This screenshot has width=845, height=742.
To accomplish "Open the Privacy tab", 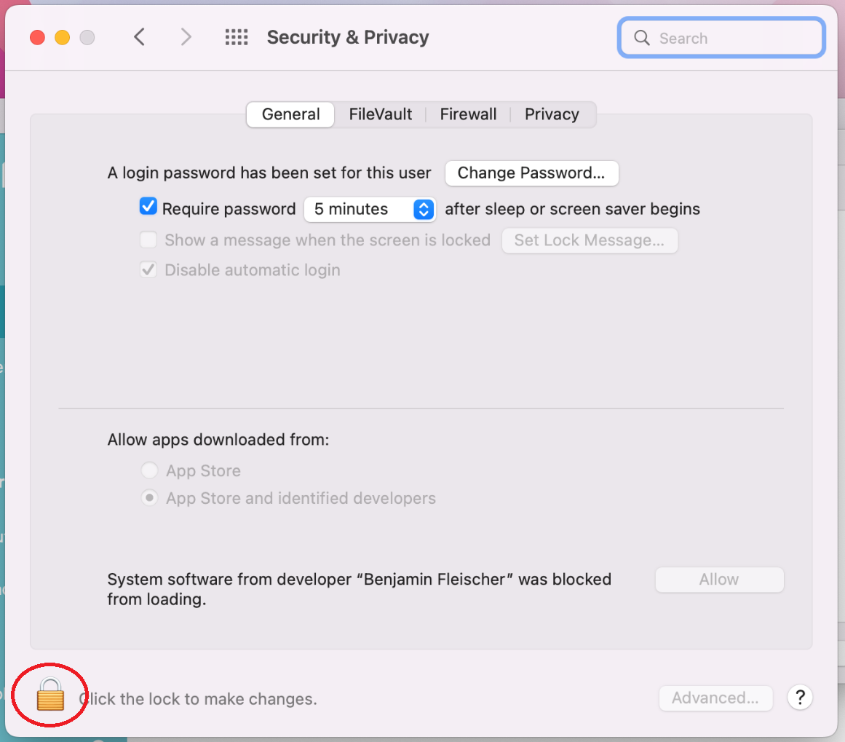I will [x=551, y=114].
